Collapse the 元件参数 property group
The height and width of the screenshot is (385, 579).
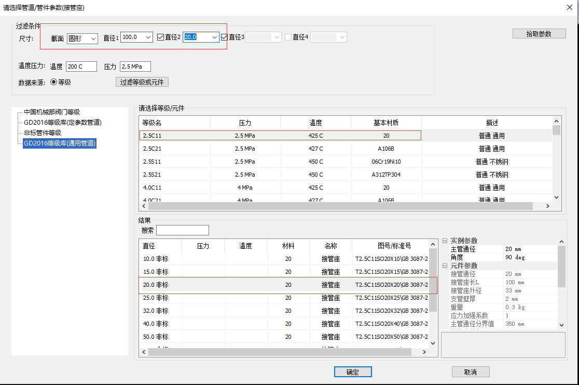pyautogui.click(x=445, y=266)
